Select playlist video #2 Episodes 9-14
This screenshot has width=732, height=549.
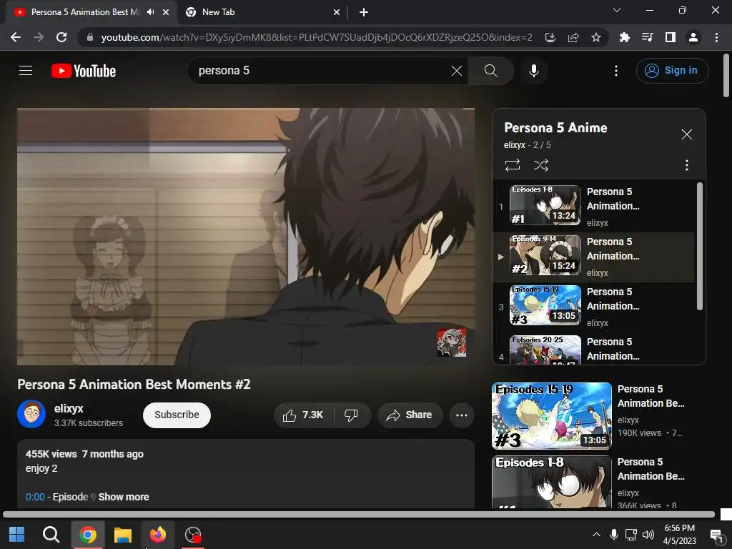click(x=594, y=257)
